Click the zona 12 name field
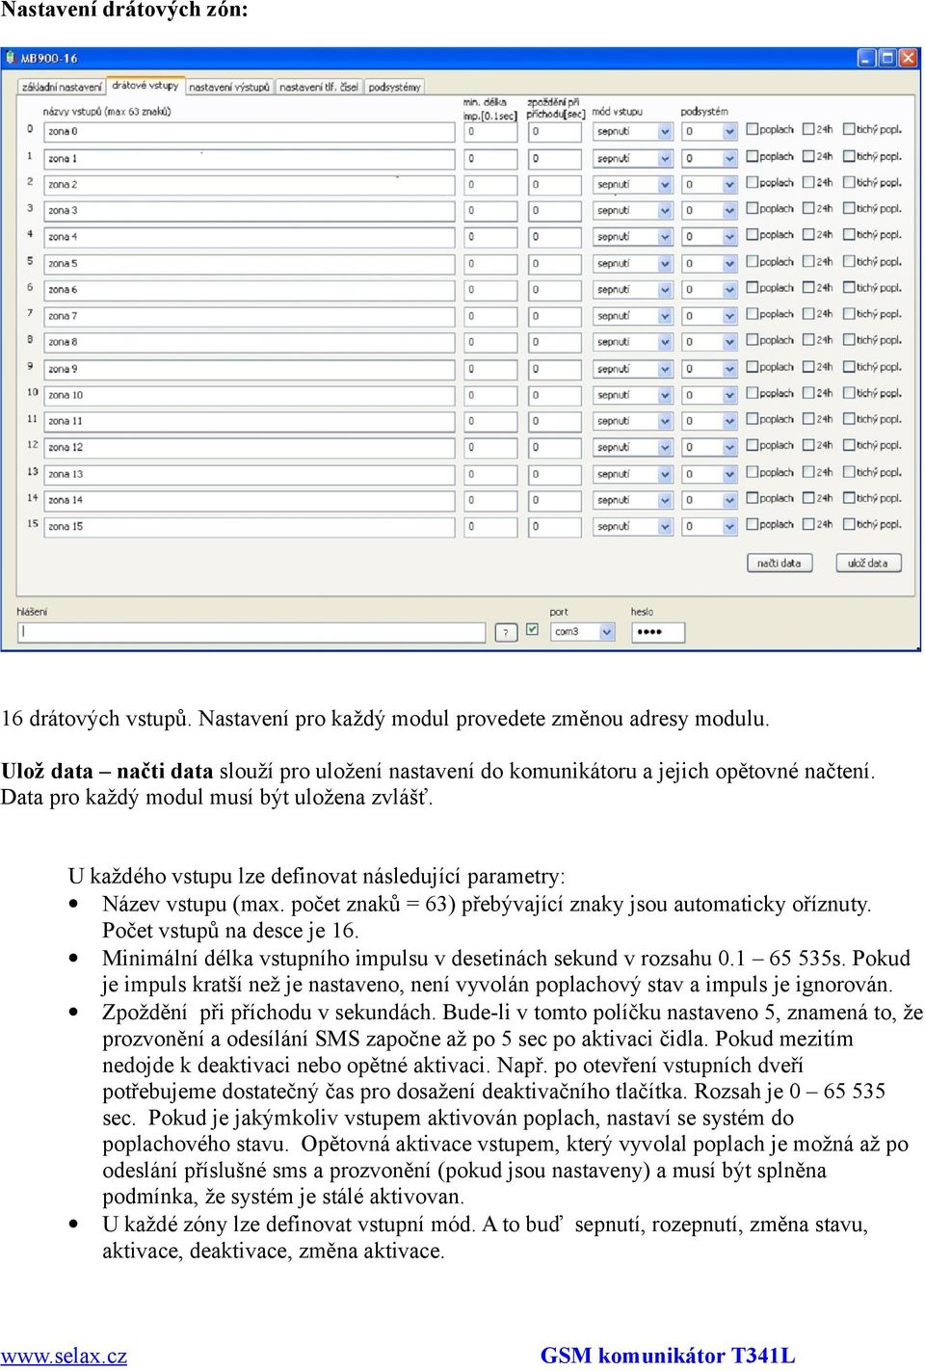This screenshot has width=925, height=1371. 250,447
